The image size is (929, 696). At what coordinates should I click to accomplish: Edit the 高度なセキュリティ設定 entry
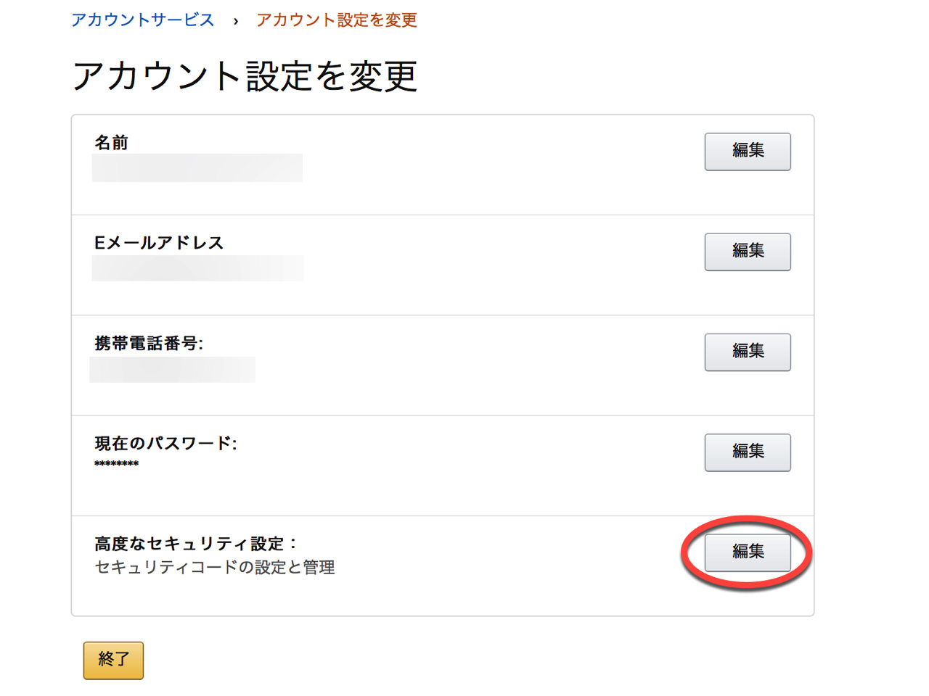click(748, 552)
